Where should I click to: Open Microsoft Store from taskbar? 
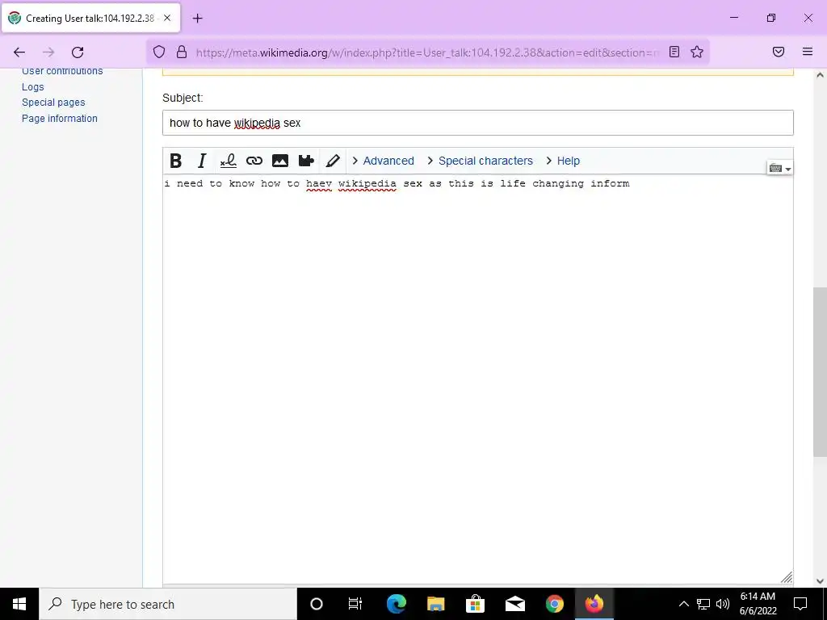475,604
